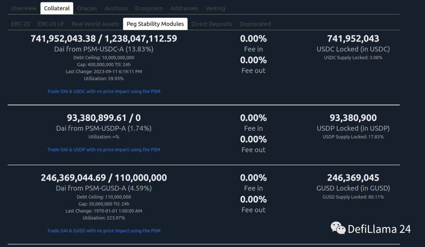Select the GUSD Locked value 246,369,045

point(353,178)
